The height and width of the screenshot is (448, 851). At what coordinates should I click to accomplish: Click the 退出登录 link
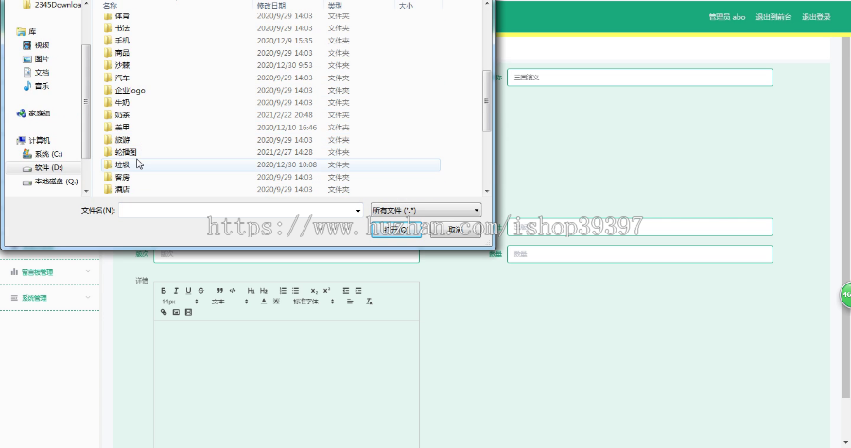click(816, 17)
